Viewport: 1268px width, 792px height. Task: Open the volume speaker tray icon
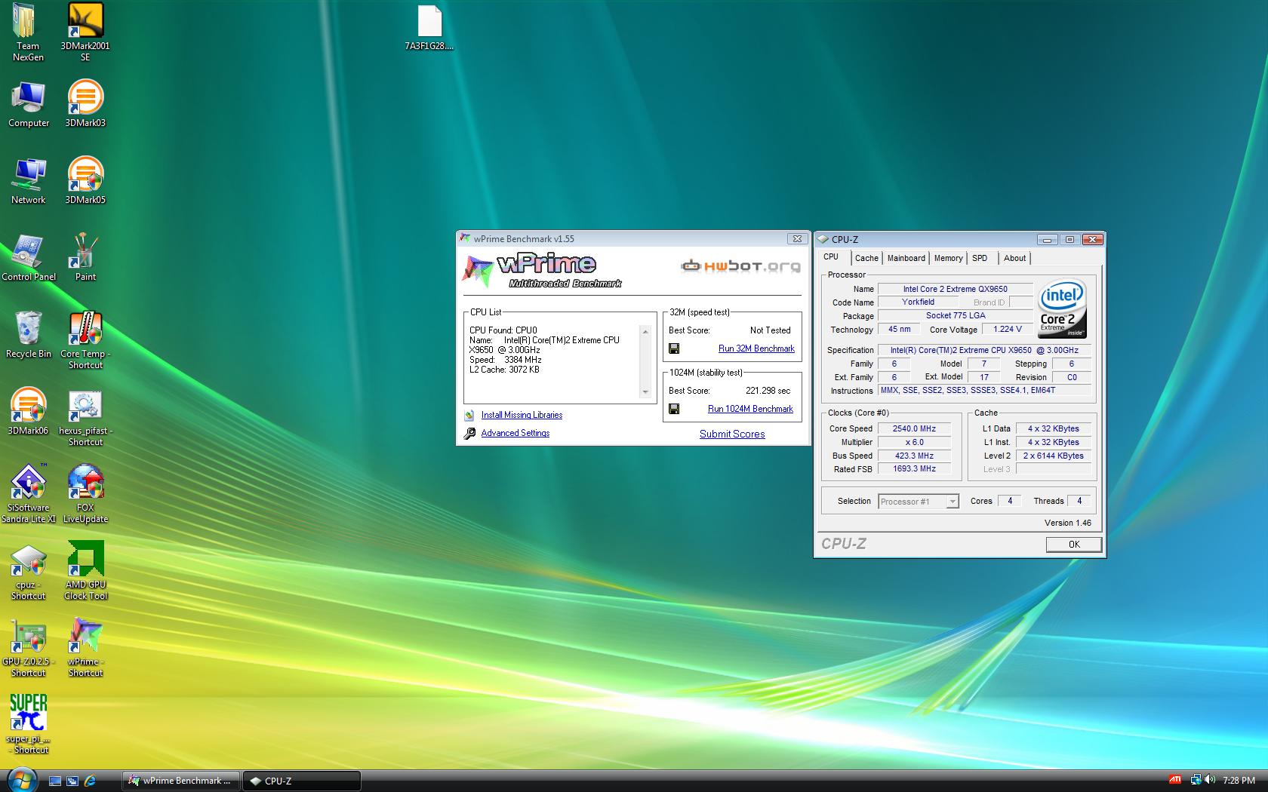(x=1211, y=780)
